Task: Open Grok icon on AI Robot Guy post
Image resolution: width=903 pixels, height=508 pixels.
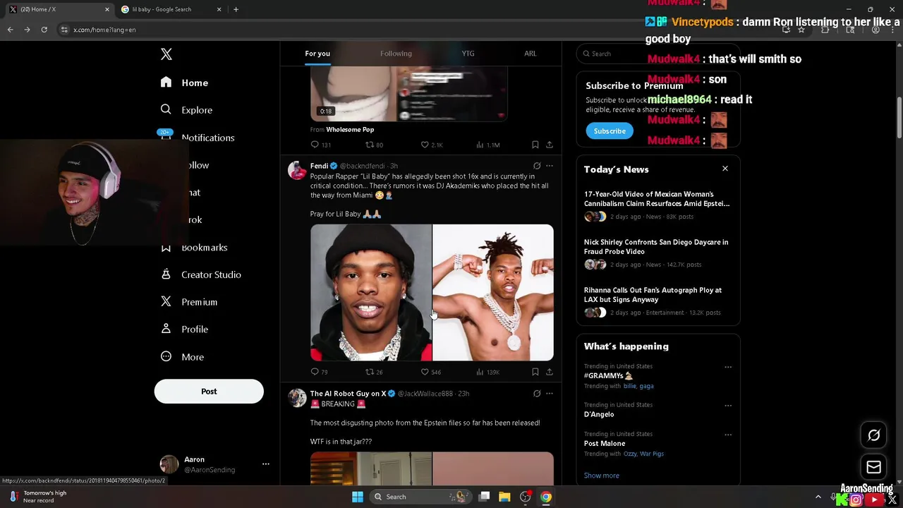Action: (537, 393)
